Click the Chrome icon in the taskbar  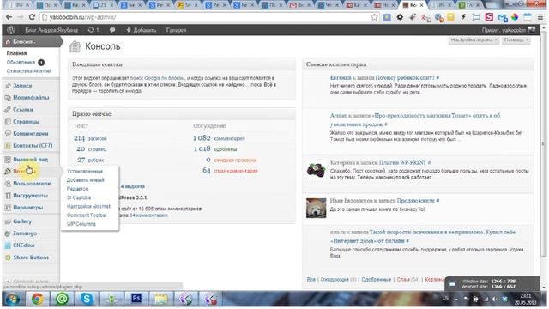[38, 299]
